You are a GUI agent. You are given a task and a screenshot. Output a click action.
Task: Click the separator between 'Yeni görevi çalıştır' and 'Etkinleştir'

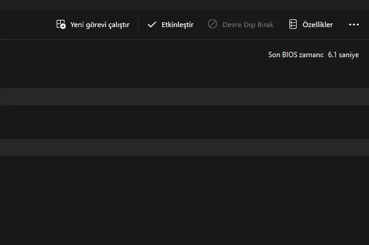coord(139,25)
